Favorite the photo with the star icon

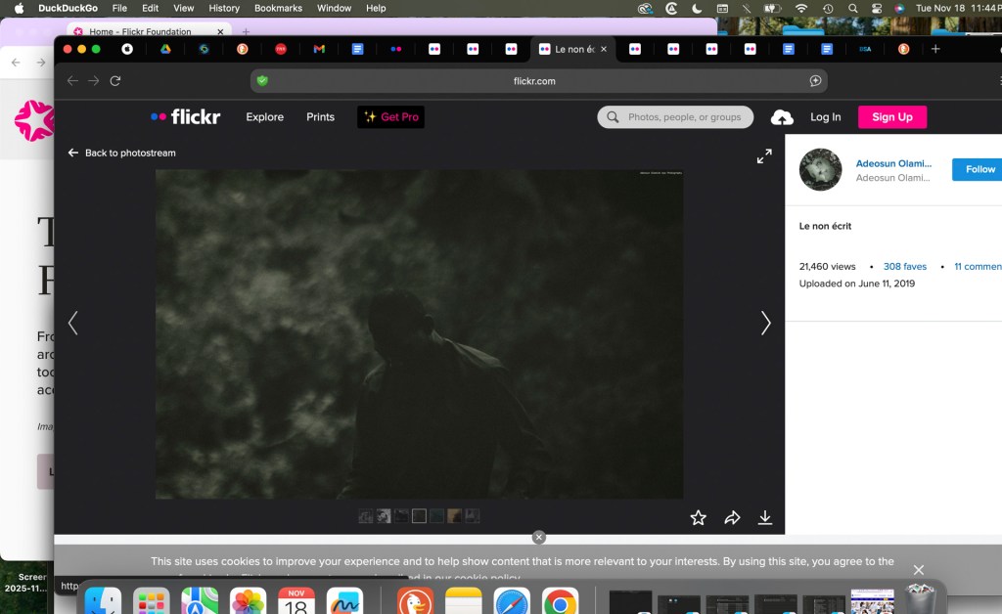pyautogui.click(x=698, y=518)
